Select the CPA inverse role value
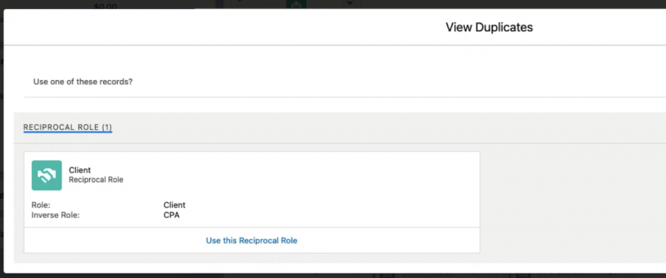Screen dimensions: 666x278 (x=172, y=215)
